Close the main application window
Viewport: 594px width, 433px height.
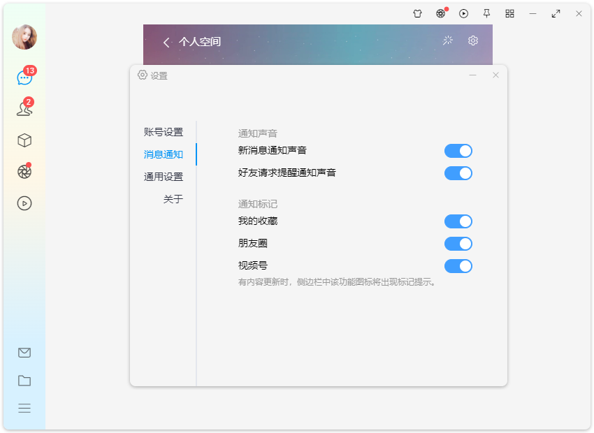(x=579, y=14)
